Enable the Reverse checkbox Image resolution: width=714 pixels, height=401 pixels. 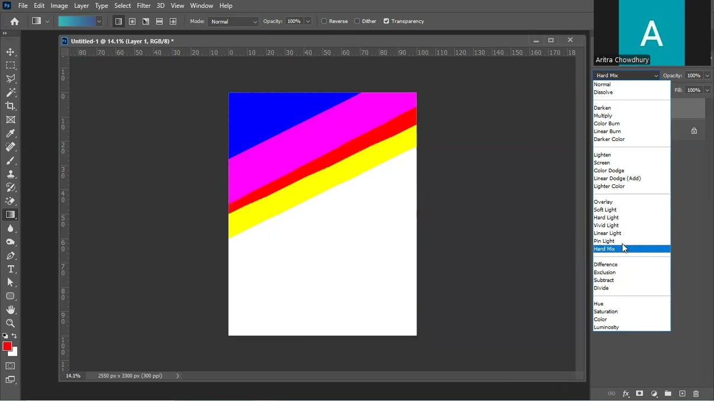(x=324, y=21)
